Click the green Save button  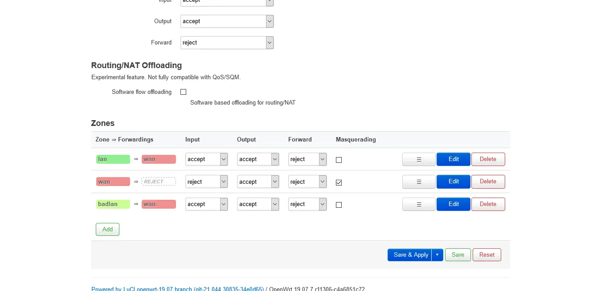point(458,255)
